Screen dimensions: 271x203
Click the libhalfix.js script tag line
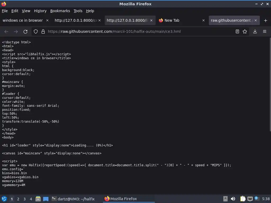click(x=37, y=54)
